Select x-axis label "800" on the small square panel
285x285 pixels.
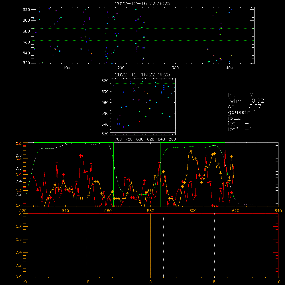(x=140, y=139)
